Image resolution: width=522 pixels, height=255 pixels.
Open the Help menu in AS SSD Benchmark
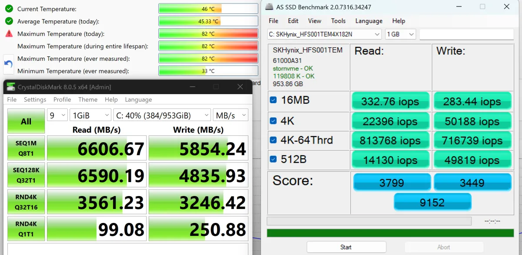[x=398, y=21]
